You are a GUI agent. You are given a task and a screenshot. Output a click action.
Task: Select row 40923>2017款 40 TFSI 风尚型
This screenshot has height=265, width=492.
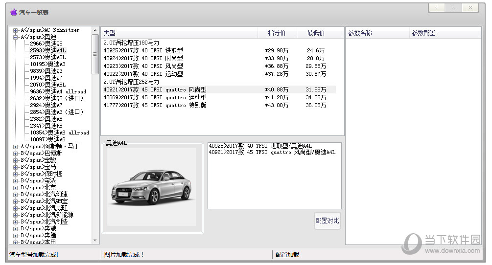[x=219, y=66]
